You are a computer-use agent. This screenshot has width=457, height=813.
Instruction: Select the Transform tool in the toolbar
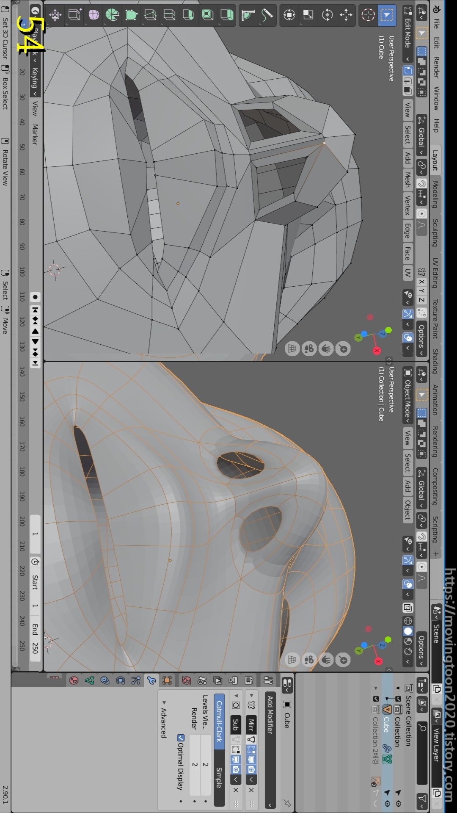click(289, 15)
